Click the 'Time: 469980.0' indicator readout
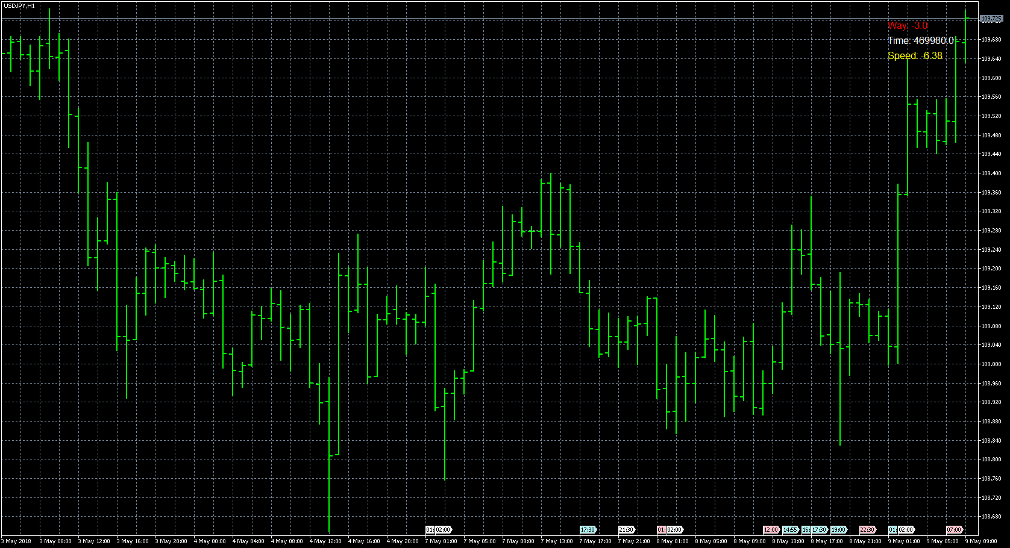Image resolution: width=1010 pixels, height=548 pixels. (x=920, y=40)
